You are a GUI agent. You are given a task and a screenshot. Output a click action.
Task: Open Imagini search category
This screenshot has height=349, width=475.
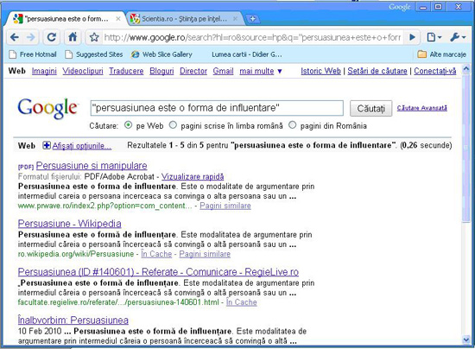coord(44,71)
